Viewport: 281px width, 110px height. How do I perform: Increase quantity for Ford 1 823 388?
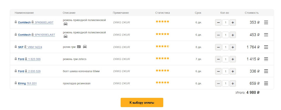pyautogui.click(x=233, y=59)
